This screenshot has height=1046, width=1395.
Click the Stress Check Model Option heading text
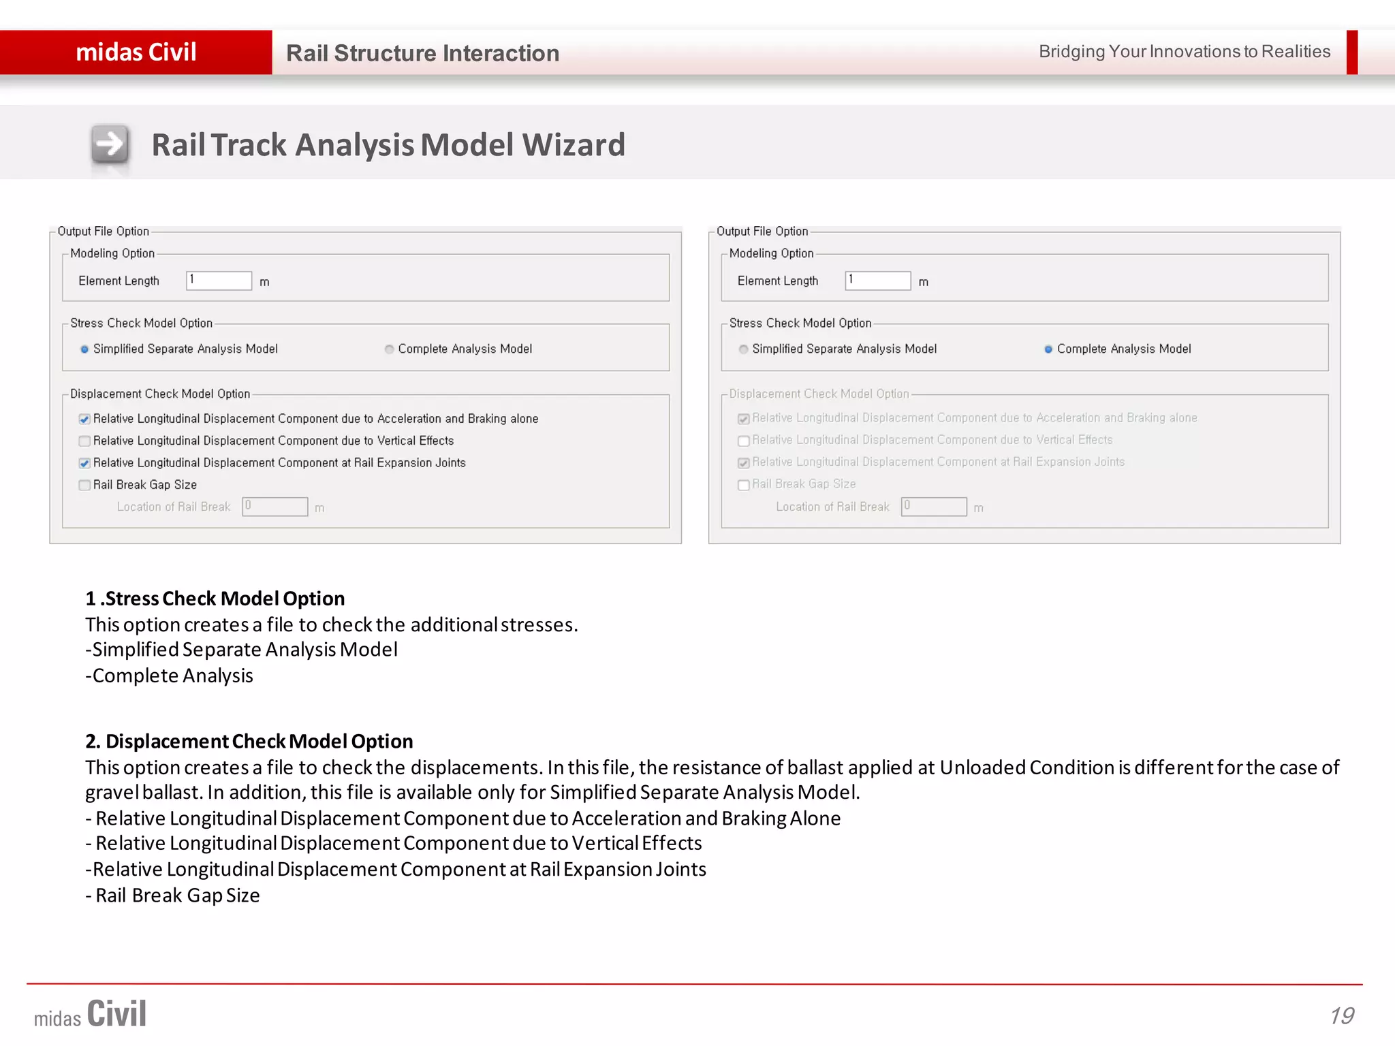[215, 599]
